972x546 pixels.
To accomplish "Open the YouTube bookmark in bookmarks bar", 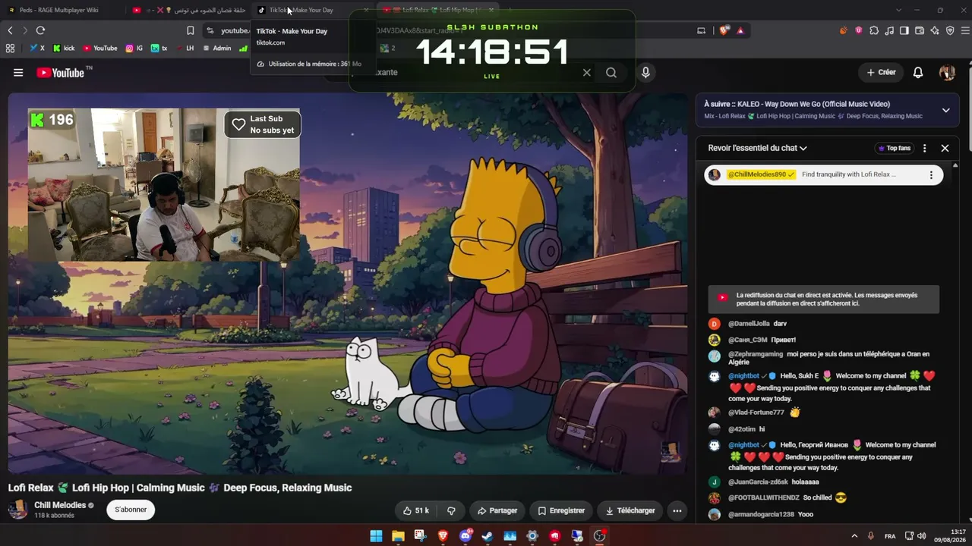I will [100, 48].
